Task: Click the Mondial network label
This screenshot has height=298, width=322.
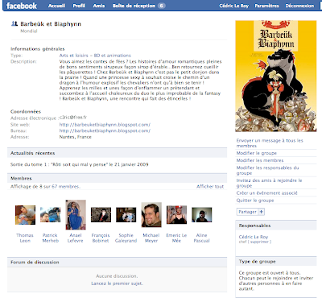Action: pyautogui.click(x=29, y=31)
